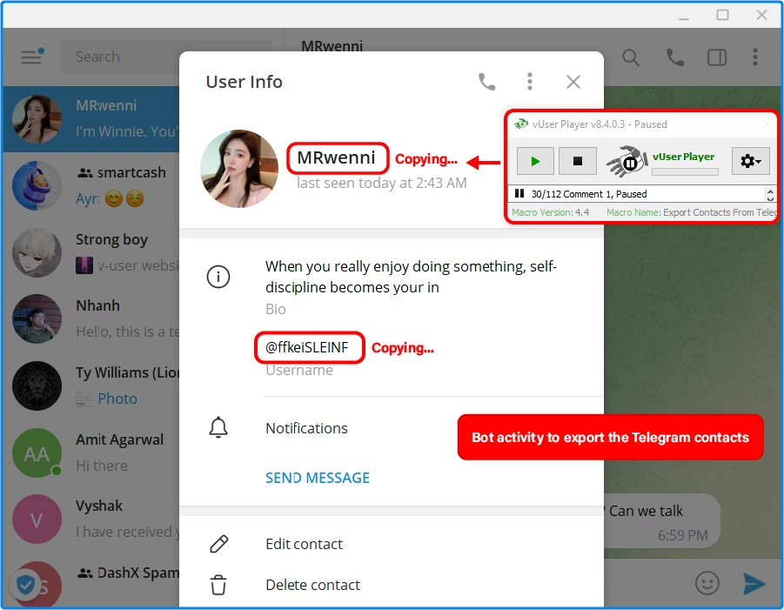Focus the Search chats field
784x610 pixels.
[x=166, y=57]
